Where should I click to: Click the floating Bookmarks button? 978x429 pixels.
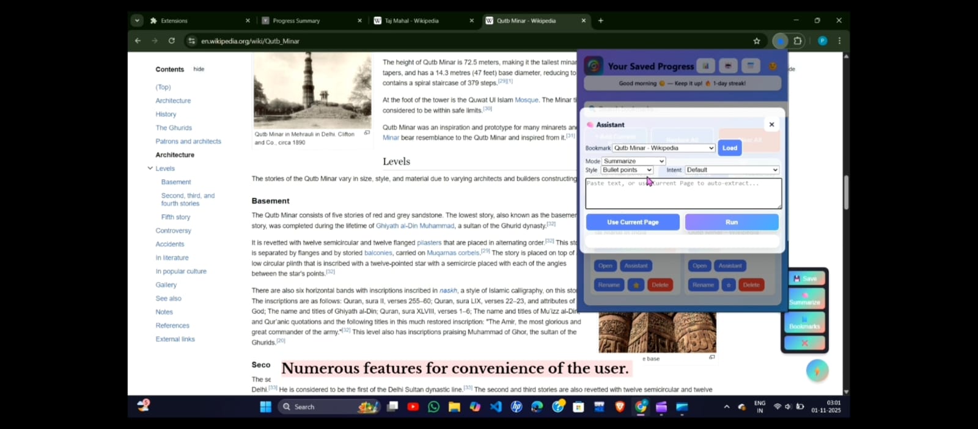point(805,323)
